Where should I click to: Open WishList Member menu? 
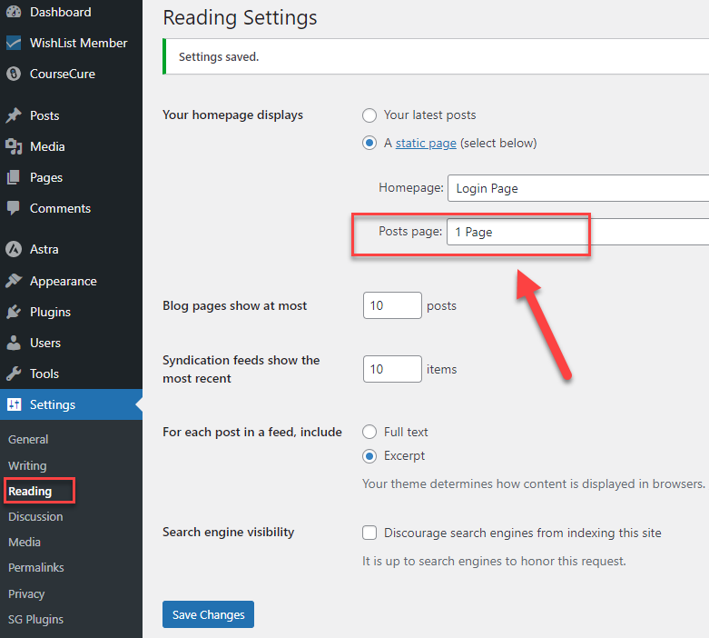[x=79, y=43]
